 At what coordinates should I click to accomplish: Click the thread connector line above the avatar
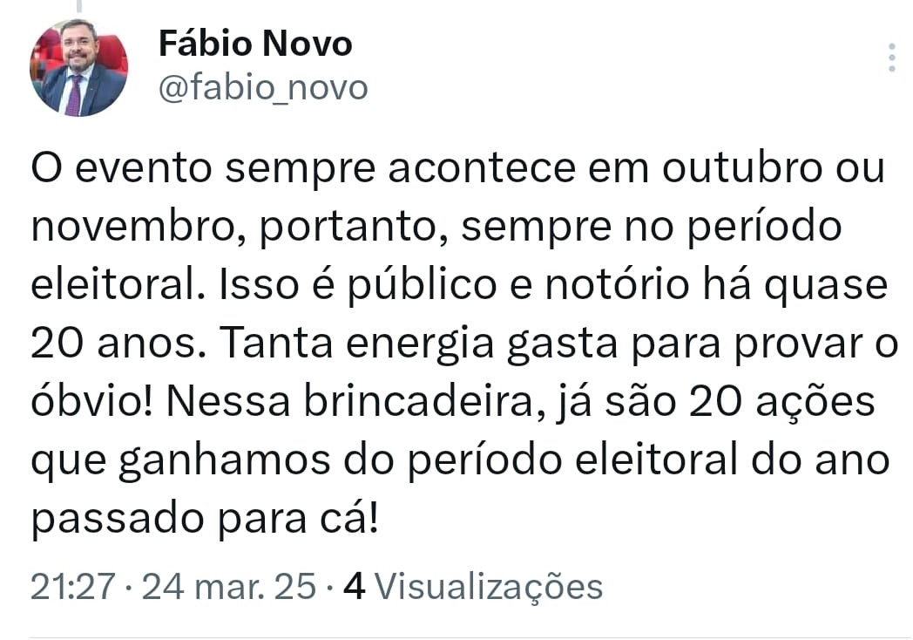(x=79, y=6)
